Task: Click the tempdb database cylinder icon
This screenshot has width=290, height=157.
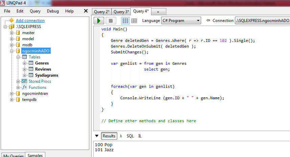Action: click(18, 100)
